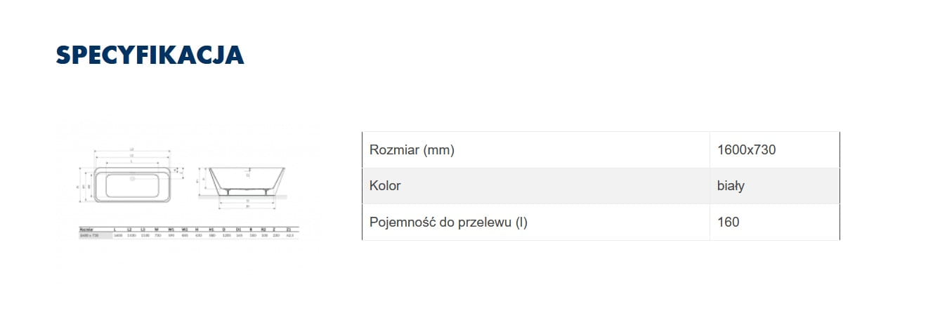Click the 'Z1' column header in the drawing's table
Viewport: 947px width, 320px height.
pyautogui.click(x=289, y=229)
